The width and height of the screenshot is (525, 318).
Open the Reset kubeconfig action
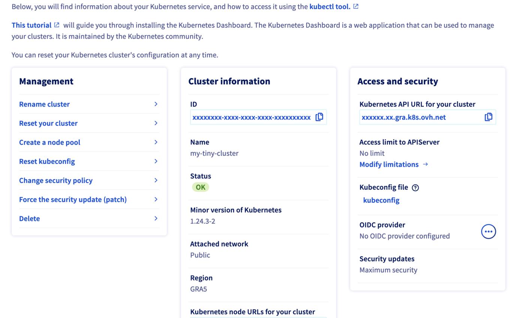[47, 161]
